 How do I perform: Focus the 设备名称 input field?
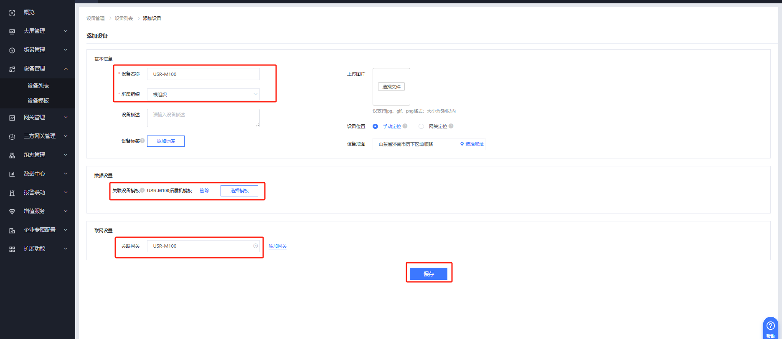(203, 74)
